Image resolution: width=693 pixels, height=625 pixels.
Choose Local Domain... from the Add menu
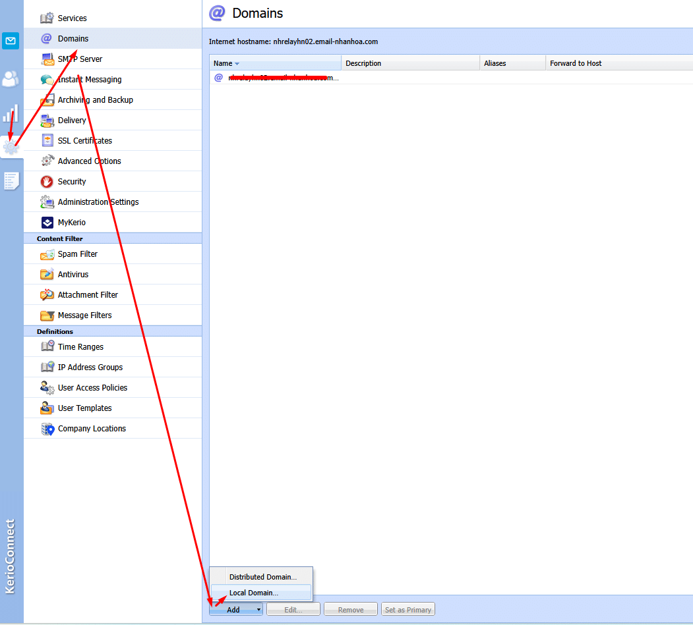pos(254,593)
